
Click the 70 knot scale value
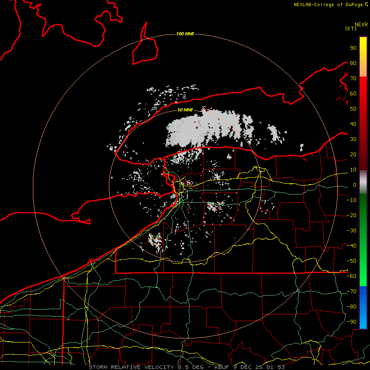click(353, 79)
